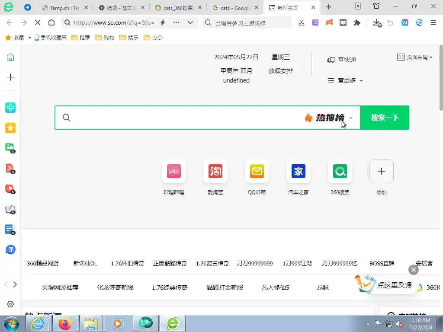
Task: Show hidden system tray icons arrow
Action: [x=368, y=324]
